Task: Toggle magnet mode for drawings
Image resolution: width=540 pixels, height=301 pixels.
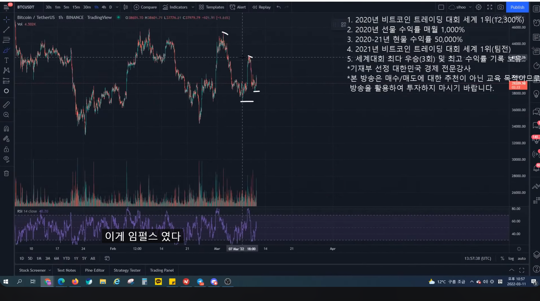Action: pos(6,129)
